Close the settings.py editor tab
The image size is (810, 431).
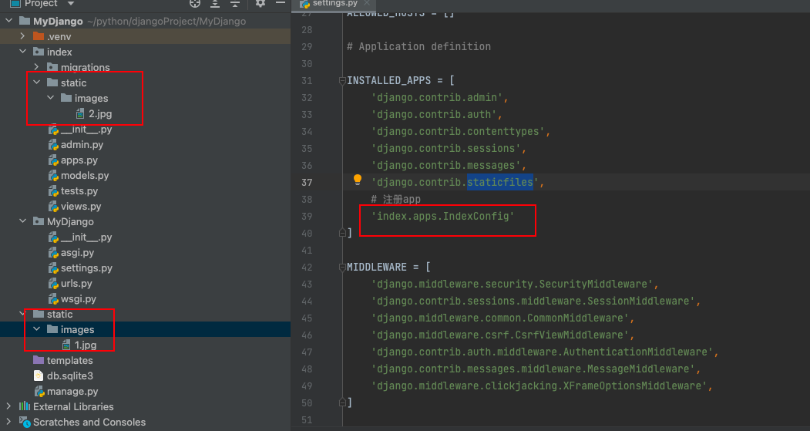pyautogui.click(x=367, y=2)
